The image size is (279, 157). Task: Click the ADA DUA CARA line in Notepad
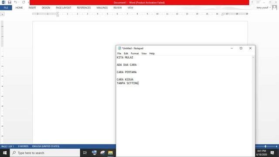click(x=127, y=65)
